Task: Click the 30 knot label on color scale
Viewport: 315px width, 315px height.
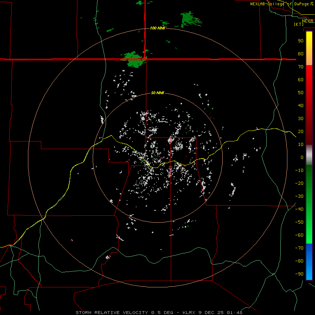Action: [x=301, y=119]
